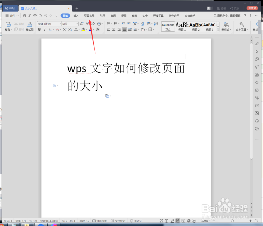Image resolution: width=263 pixels, height=226 pixels.
Task: Align text left
Action: pyautogui.click(x=108, y=30)
